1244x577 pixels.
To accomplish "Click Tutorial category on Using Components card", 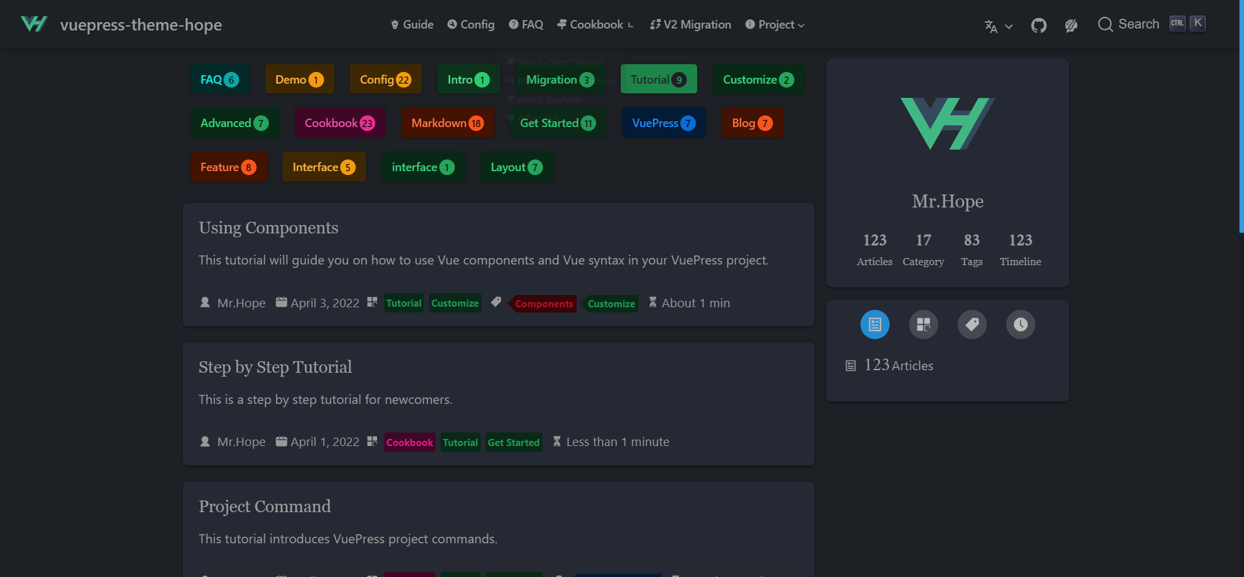I will pos(404,303).
